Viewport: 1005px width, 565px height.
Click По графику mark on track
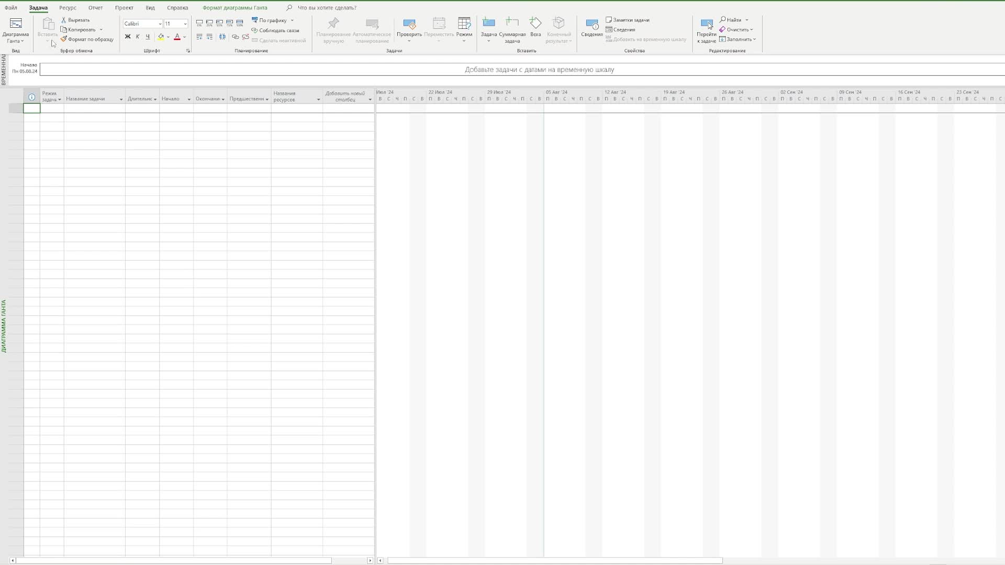click(269, 20)
